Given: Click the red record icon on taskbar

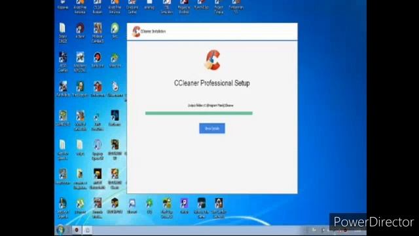Looking at the screenshot, I should tap(77, 230).
